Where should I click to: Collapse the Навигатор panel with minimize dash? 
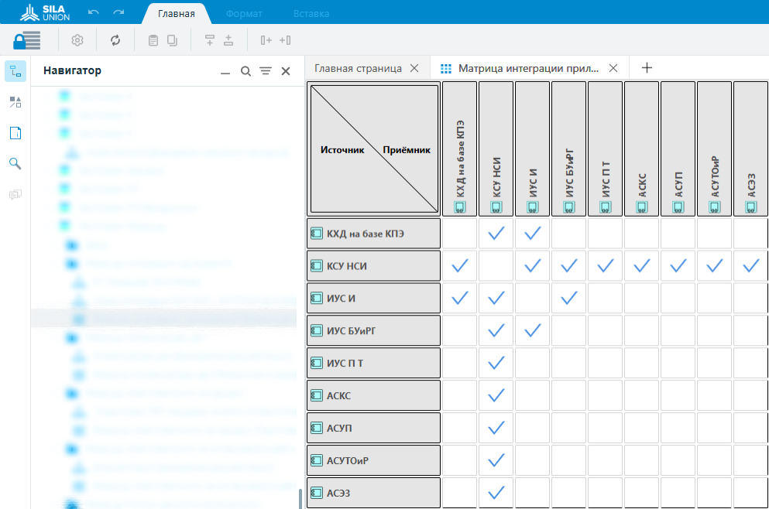225,72
